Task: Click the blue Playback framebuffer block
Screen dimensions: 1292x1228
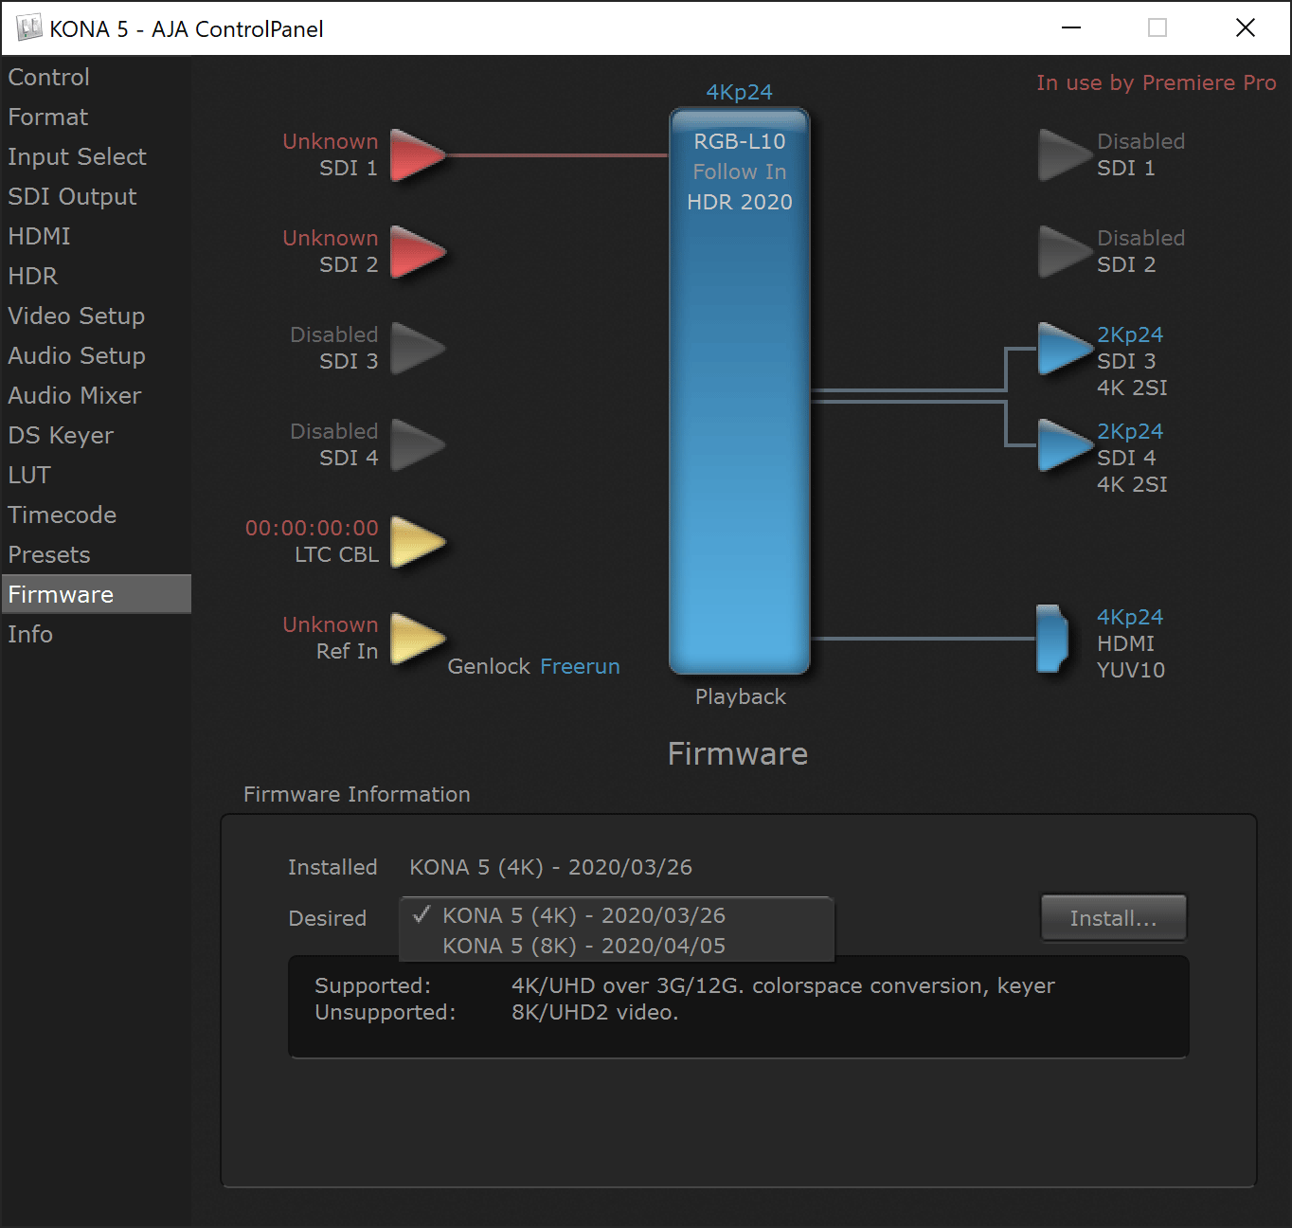Action: click(740, 391)
